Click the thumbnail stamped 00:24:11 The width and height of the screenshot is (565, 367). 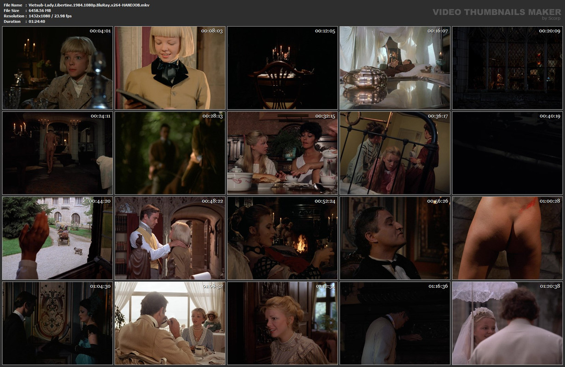point(57,153)
